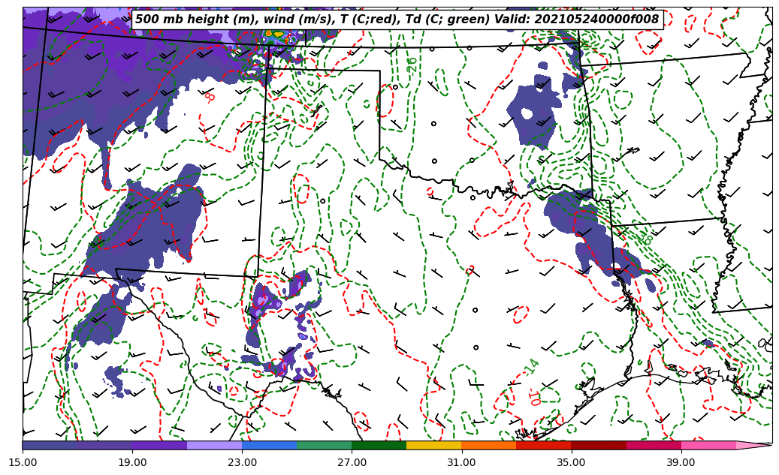The height and width of the screenshot is (475, 779).
Task: Pick the dark maroon colorbar segment
Action: coord(598,445)
